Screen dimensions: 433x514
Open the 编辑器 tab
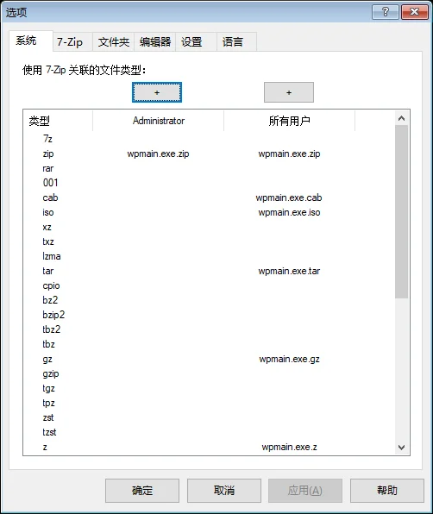click(x=154, y=42)
